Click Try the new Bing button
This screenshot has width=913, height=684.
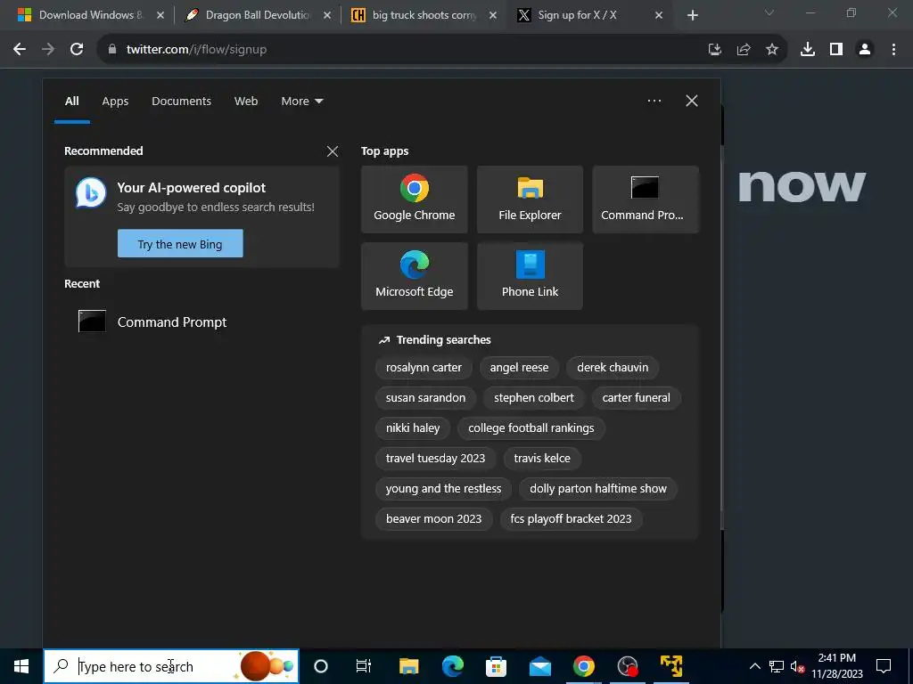click(180, 244)
